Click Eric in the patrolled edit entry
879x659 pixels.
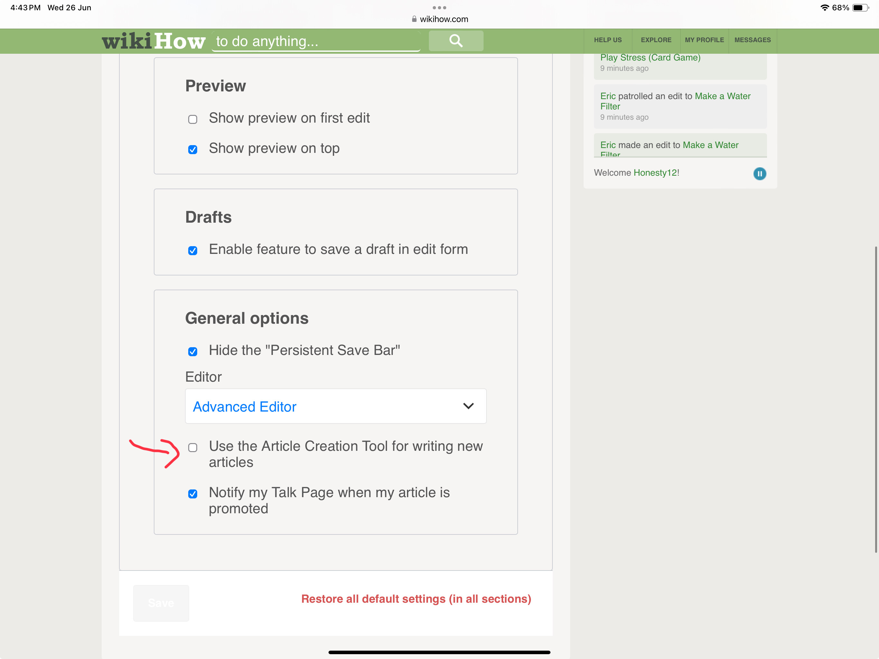pyautogui.click(x=607, y=96)
